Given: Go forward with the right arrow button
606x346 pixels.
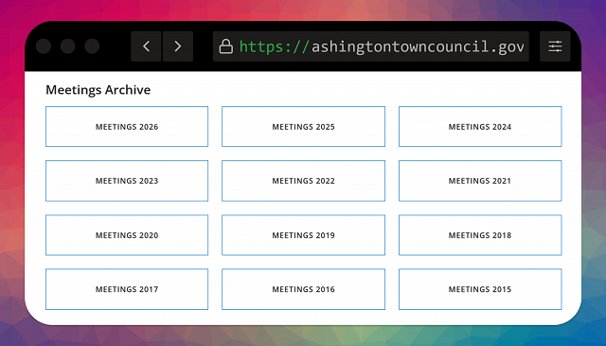Looking at the screenshot, I should pyautogui.click(x=178, y=46).
